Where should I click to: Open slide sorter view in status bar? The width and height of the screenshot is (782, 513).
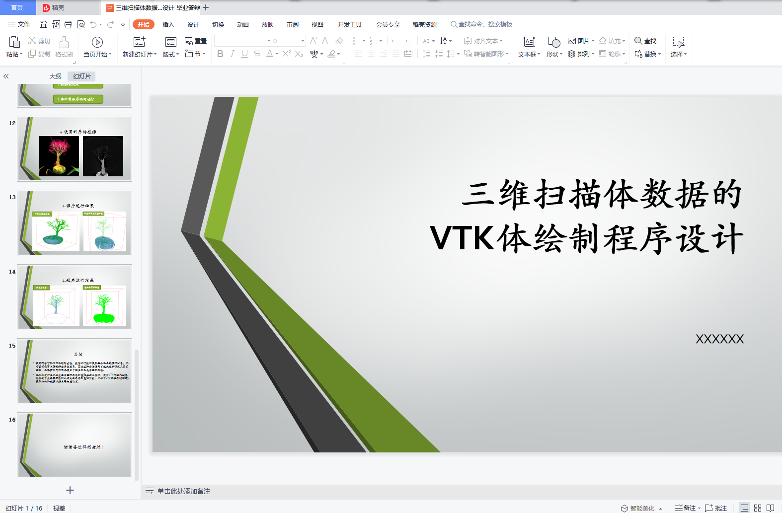coord(758,508)
